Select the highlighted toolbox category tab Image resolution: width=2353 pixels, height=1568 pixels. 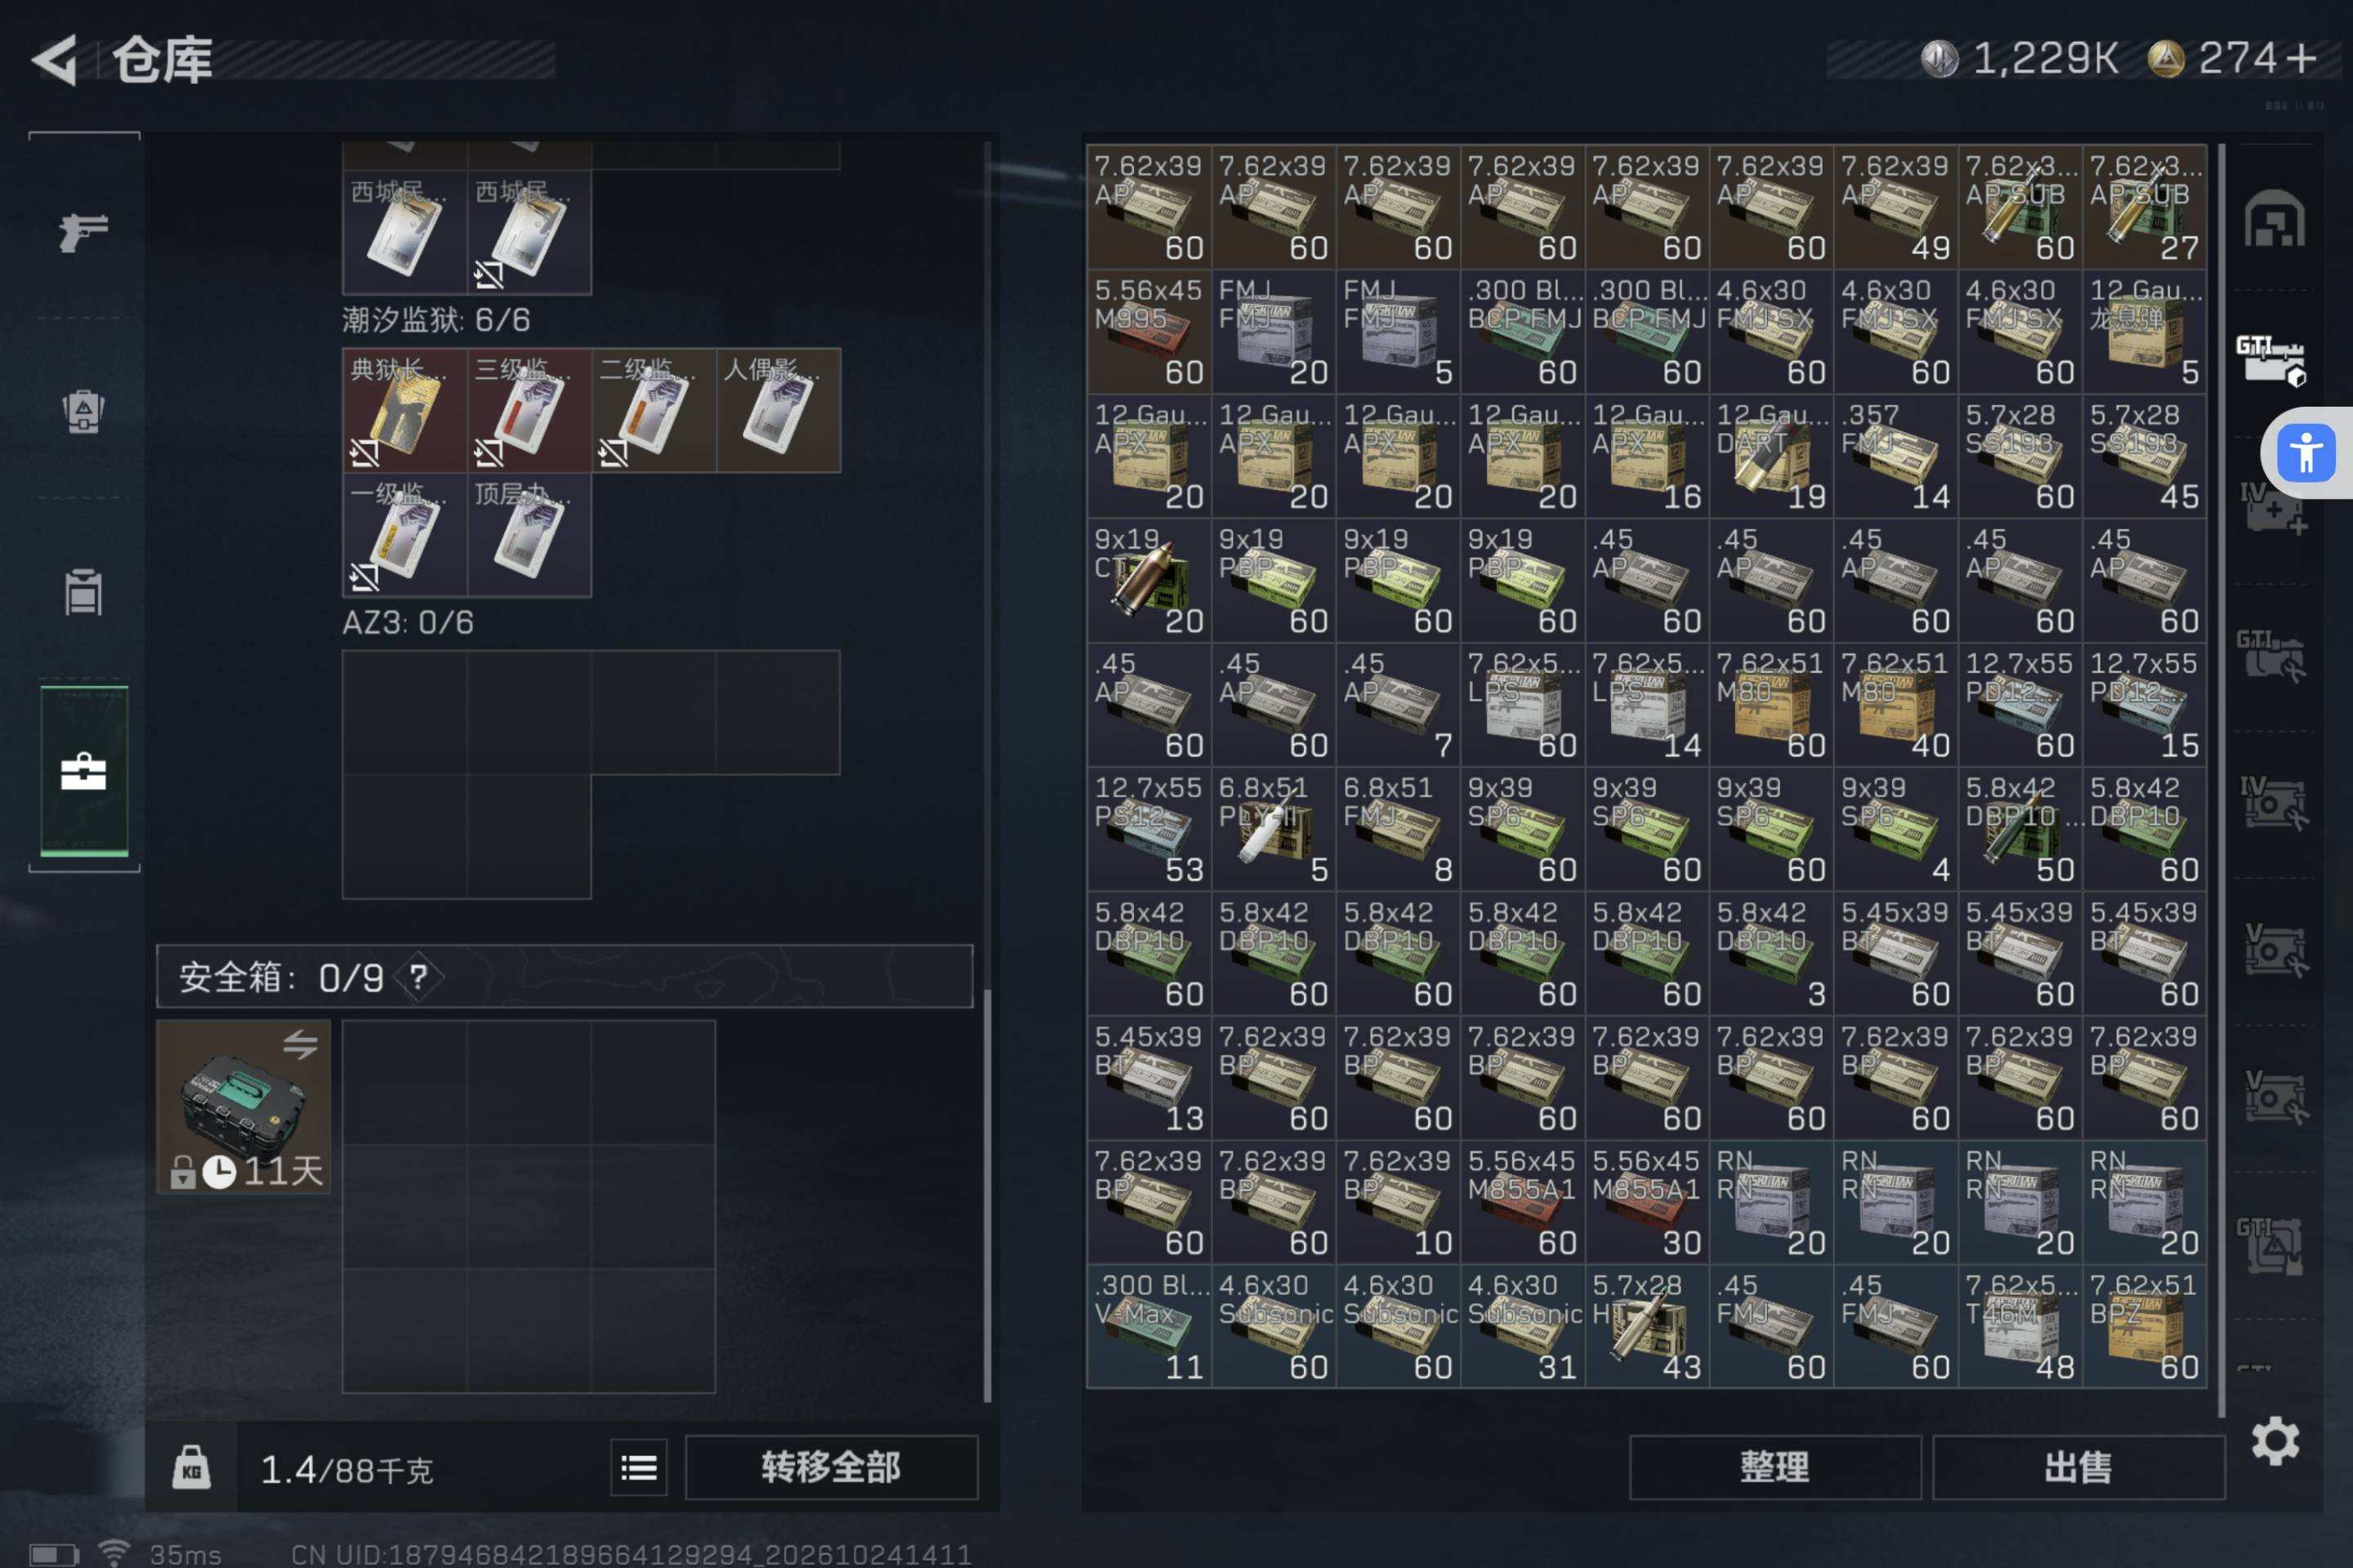(x=84, y=772)
